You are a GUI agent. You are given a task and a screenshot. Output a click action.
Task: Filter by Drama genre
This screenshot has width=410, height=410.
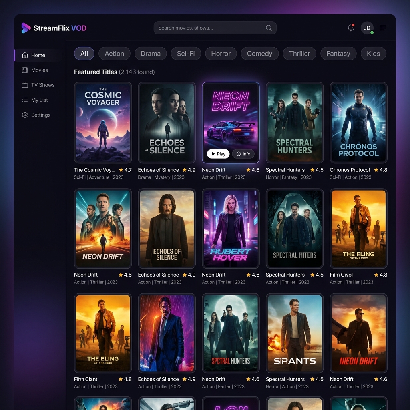pos(151,54)
